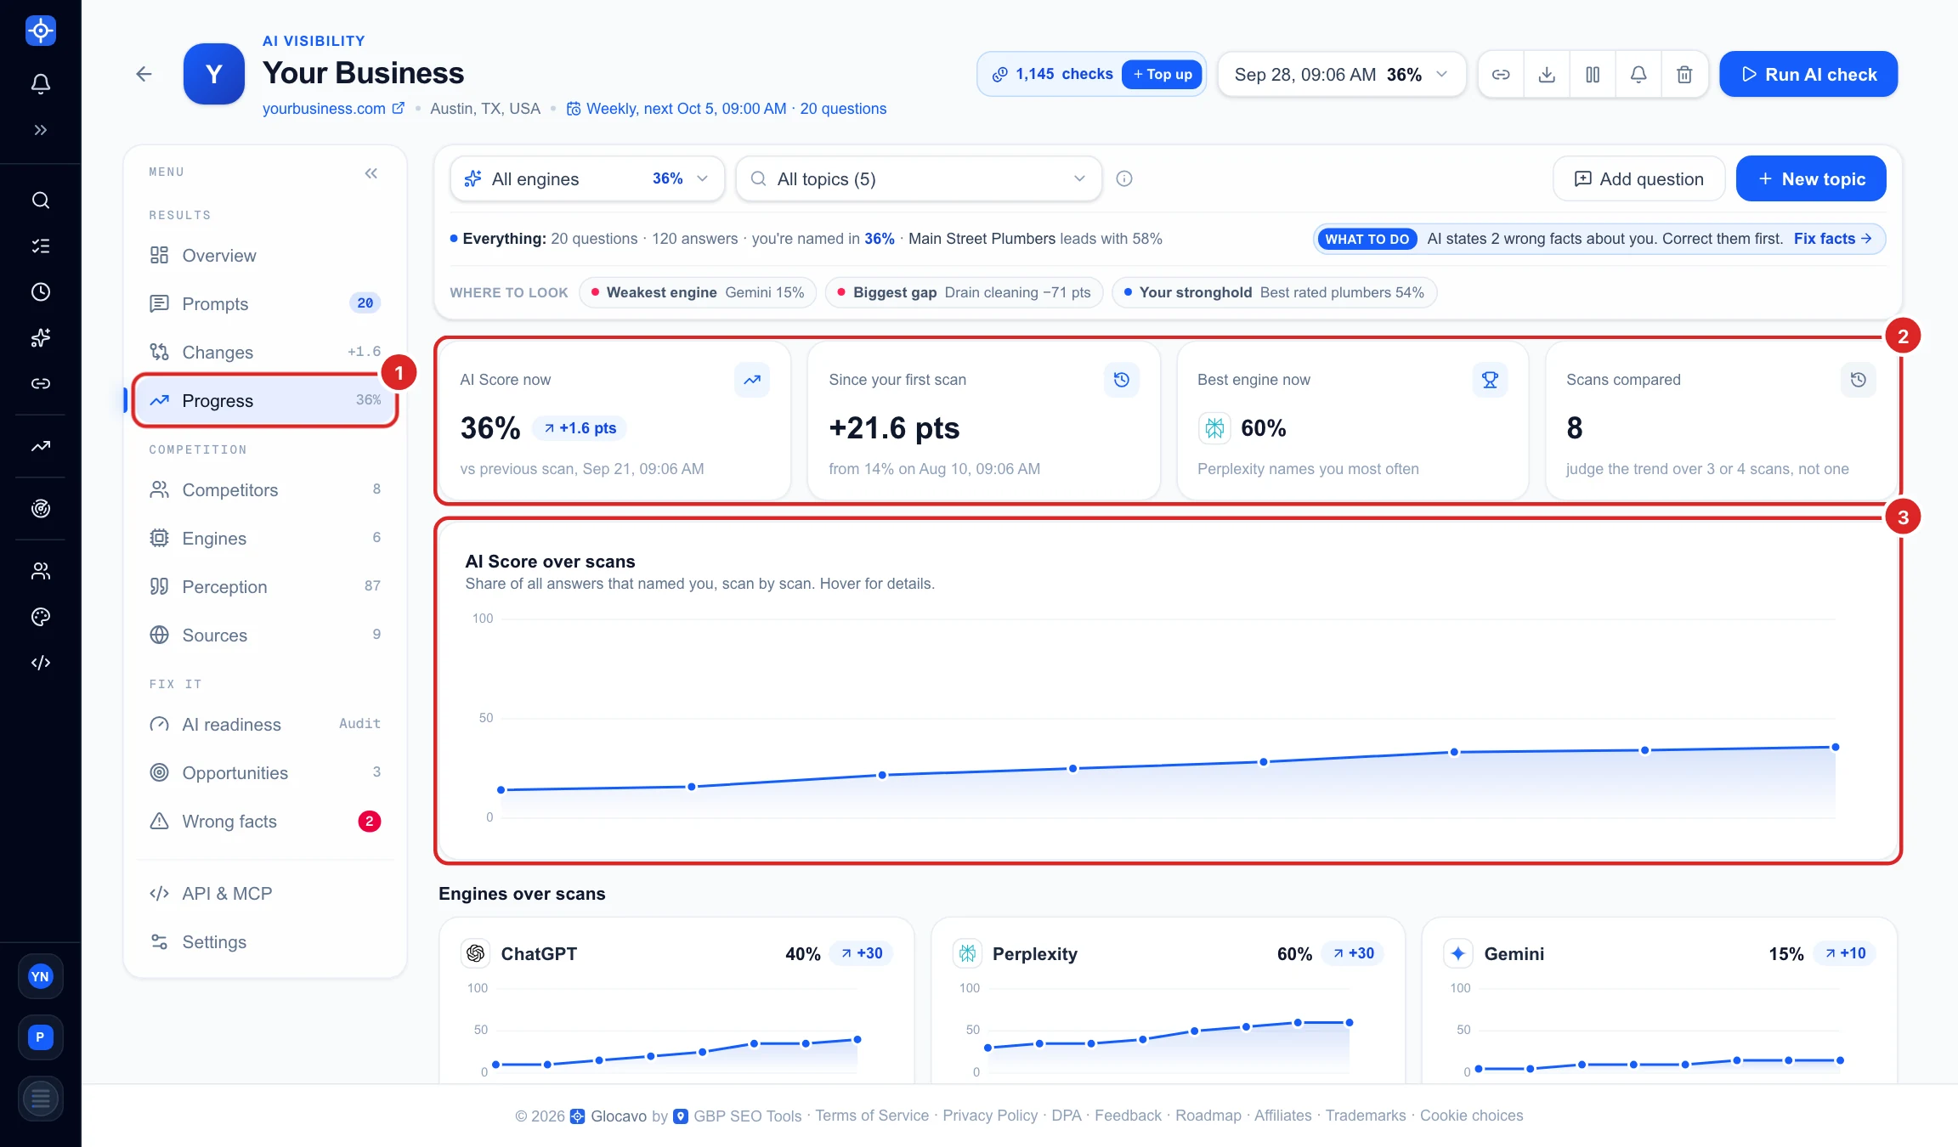Open Engines menu item

coord(265,539)
